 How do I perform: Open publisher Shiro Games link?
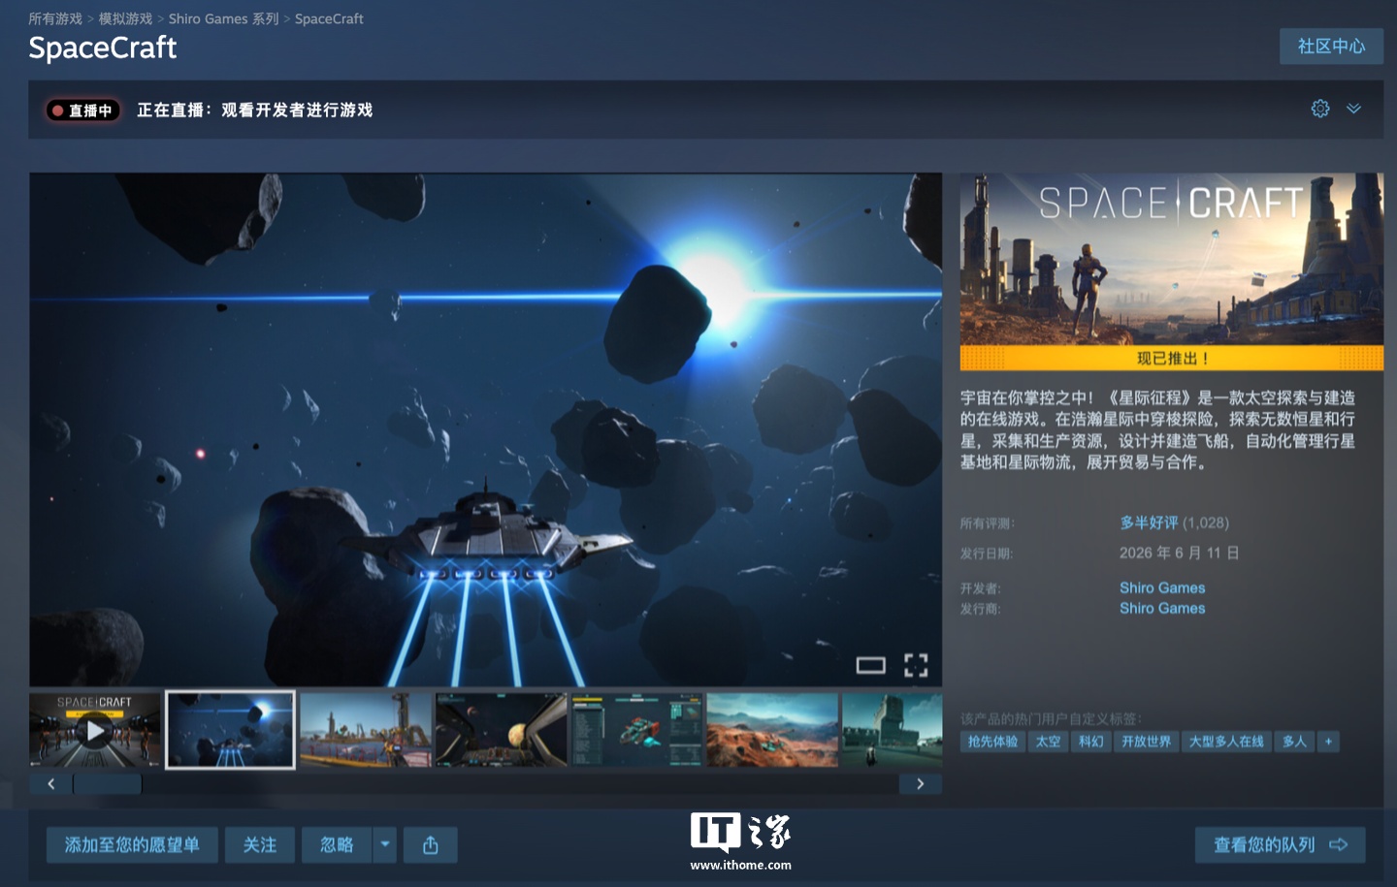click(1162, 608)
